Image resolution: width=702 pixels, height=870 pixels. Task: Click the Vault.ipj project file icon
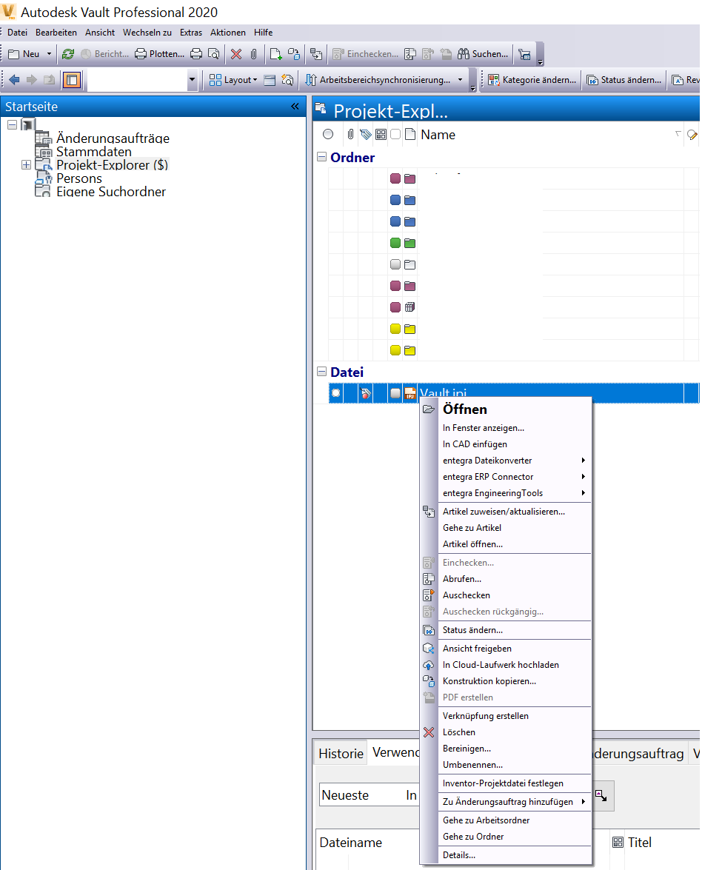click(x=410, y=393)
